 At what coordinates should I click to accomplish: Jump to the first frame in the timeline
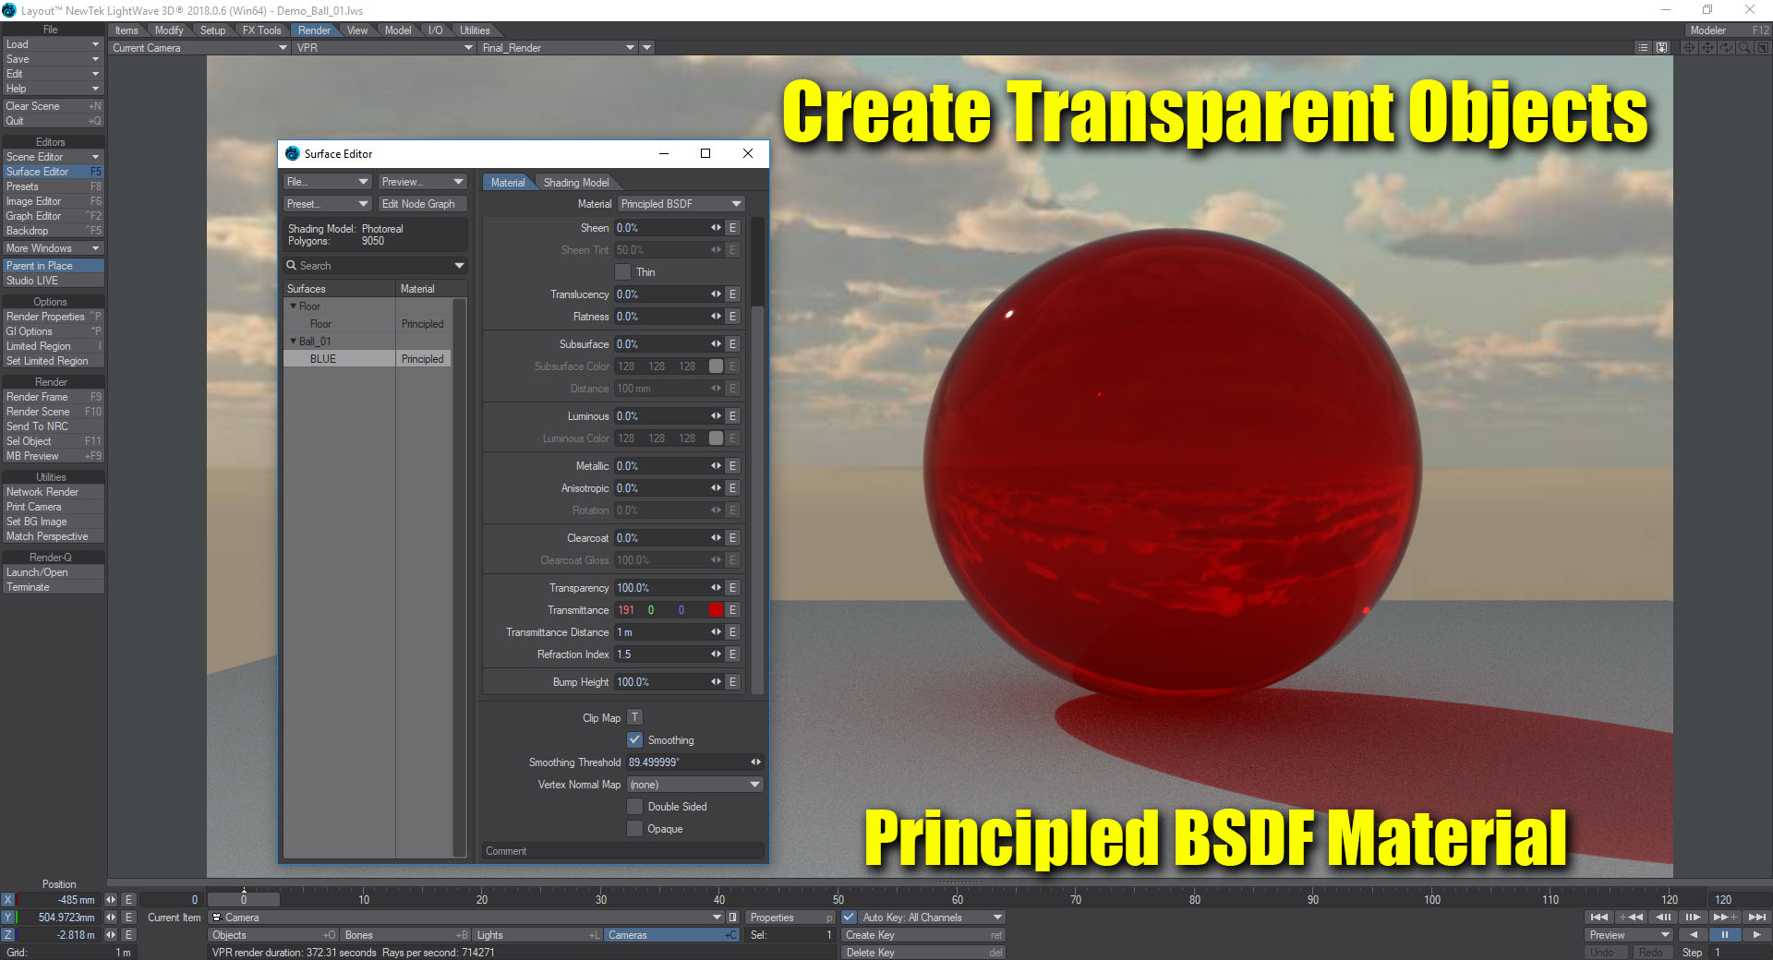[x=1598, y=917]
